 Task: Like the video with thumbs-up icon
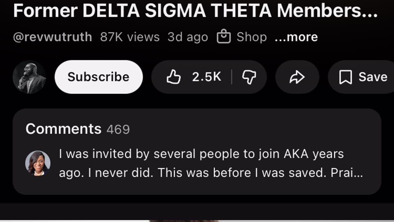click(174, 77)
